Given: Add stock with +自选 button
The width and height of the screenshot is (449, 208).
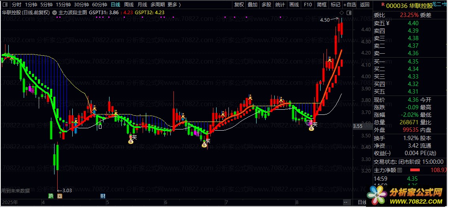Looking at the screenshot, I should (350, 5).
